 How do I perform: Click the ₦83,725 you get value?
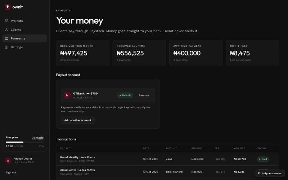239,172
